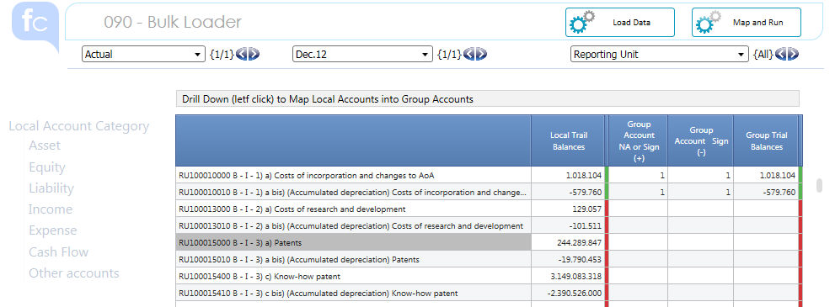Drill down on RU100013010 Accumulated depreciation research row

[x=354, y=225]
